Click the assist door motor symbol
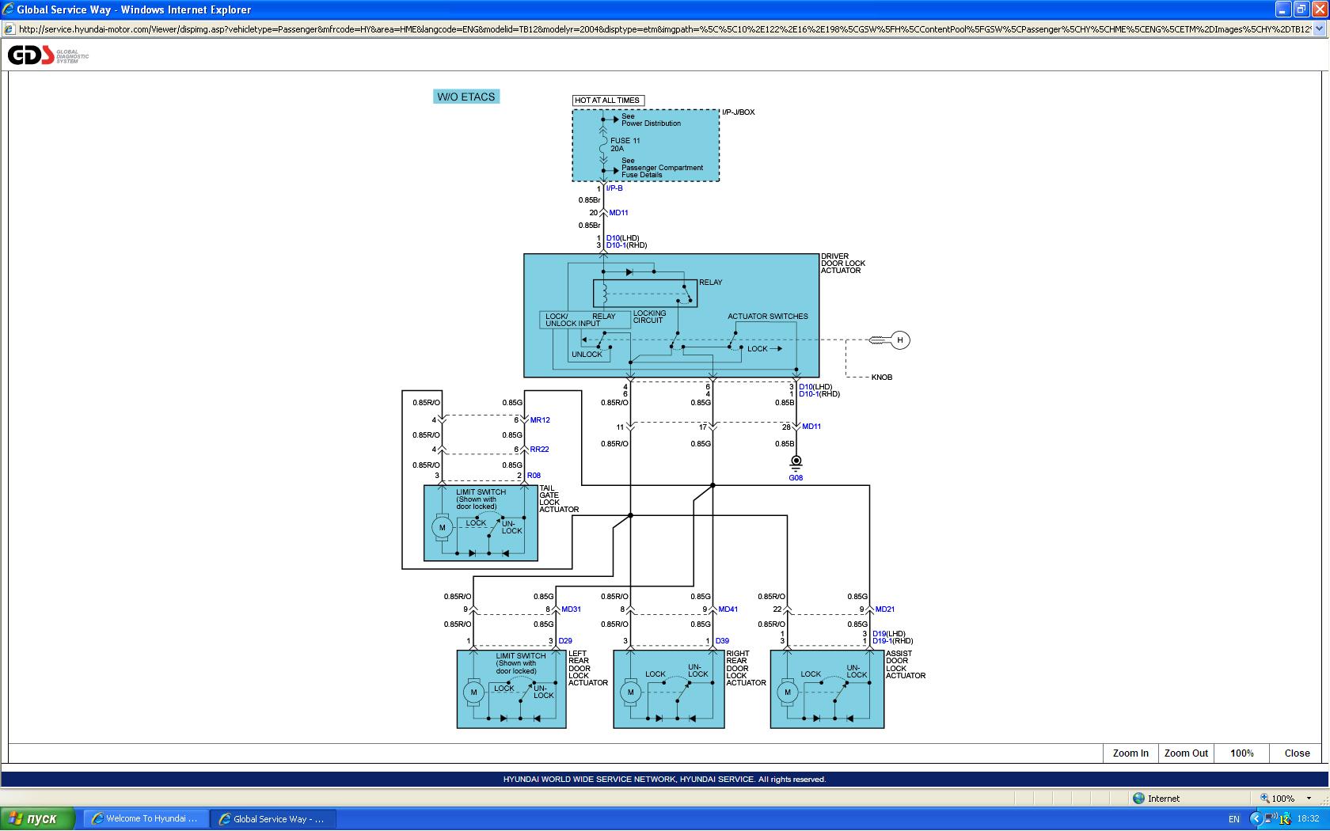 click(x=787, y=692)
